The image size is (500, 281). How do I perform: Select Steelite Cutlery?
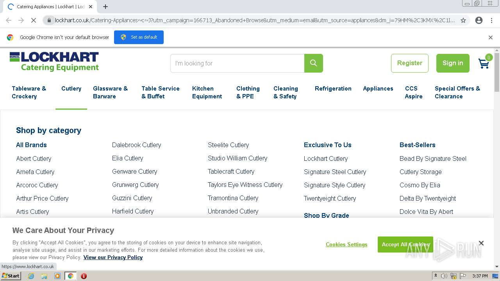pyautogui.click(x=228, y=145)
